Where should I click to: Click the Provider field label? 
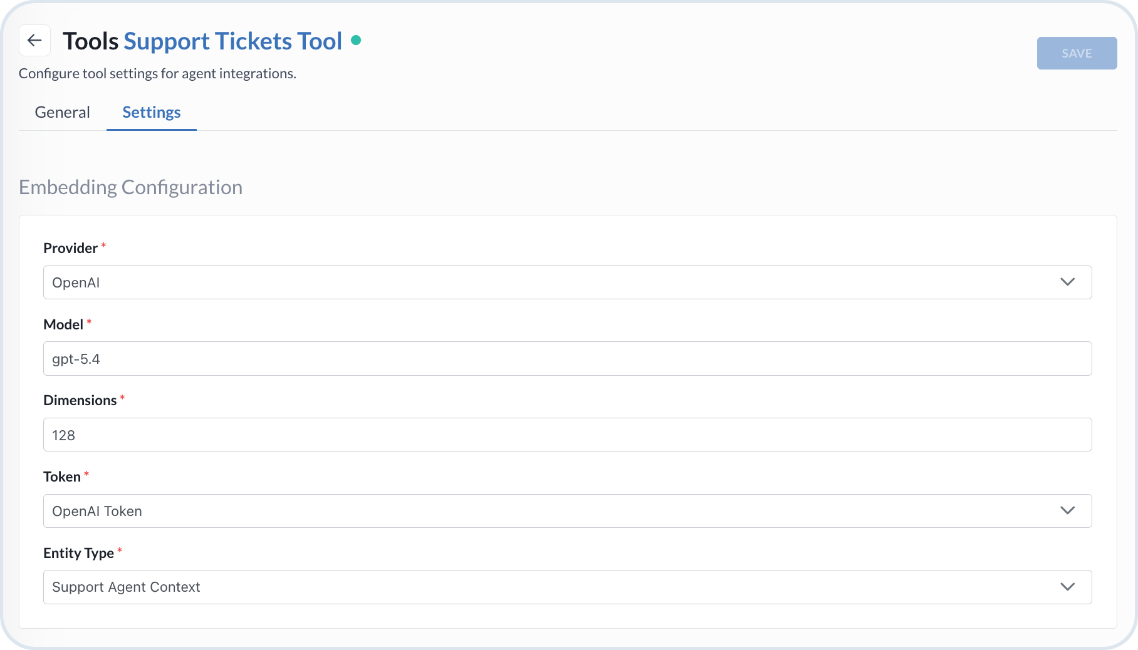click(70, 248)
